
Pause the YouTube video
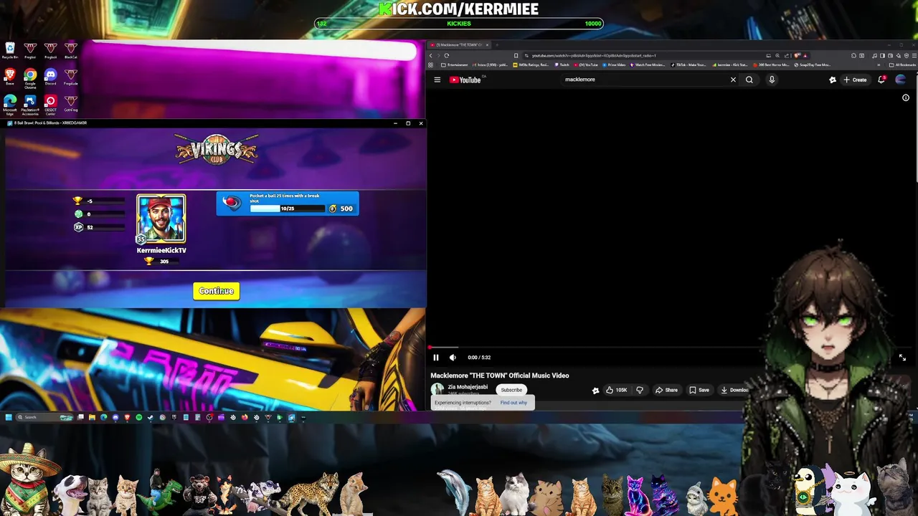(x=435, y=358)
